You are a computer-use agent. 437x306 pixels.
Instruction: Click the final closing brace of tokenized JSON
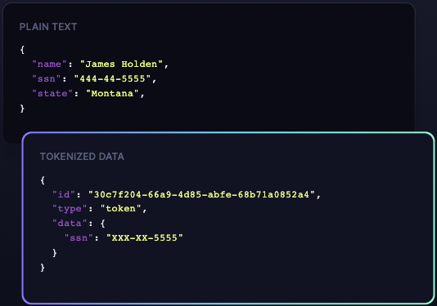(x=43, y=268)
